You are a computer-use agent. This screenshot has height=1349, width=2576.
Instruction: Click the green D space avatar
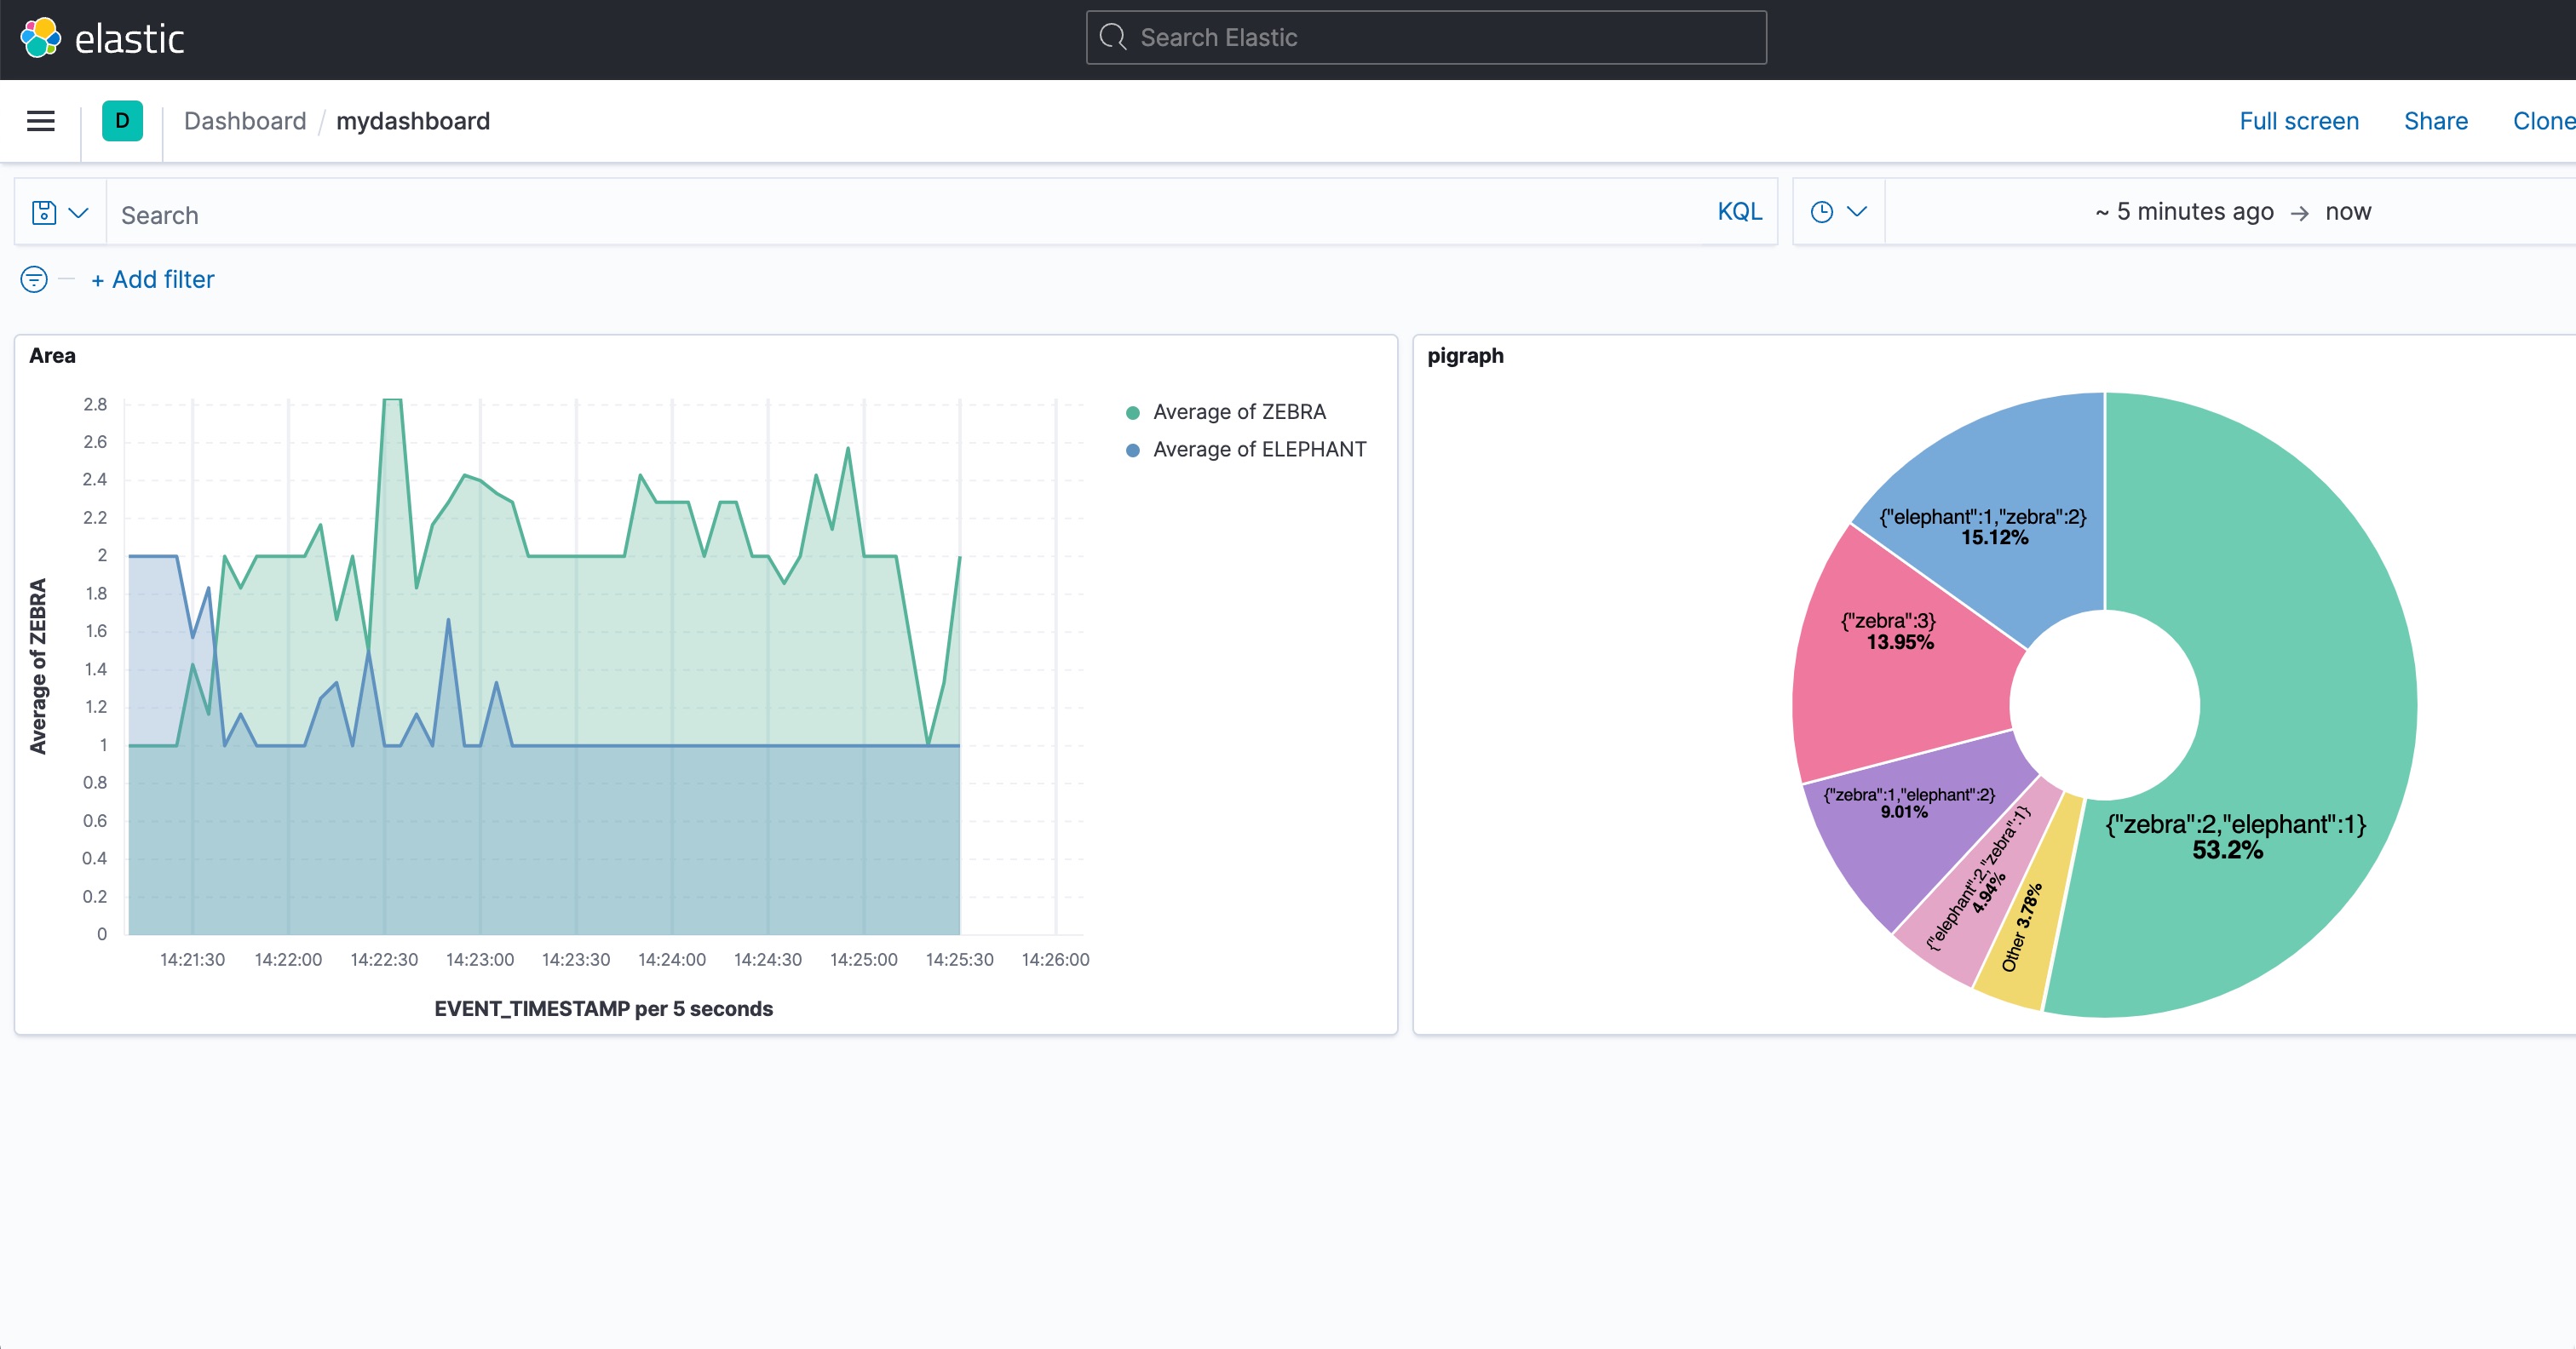click(x=122, y=121)
